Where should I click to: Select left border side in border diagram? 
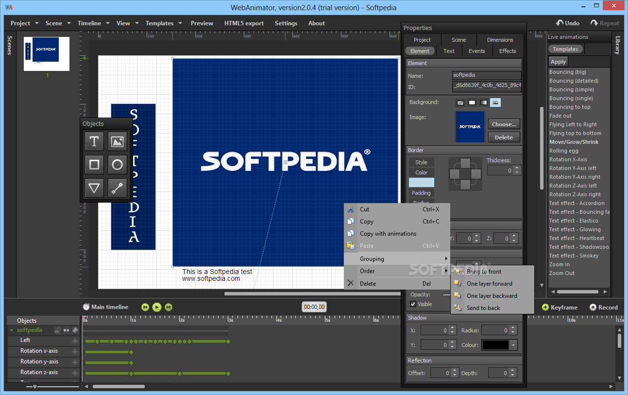(455, 173)
